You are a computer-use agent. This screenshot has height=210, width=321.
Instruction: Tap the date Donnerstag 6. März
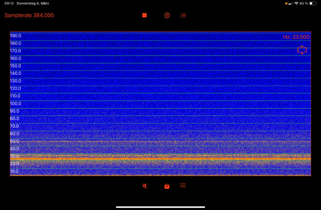coord(33,4)
